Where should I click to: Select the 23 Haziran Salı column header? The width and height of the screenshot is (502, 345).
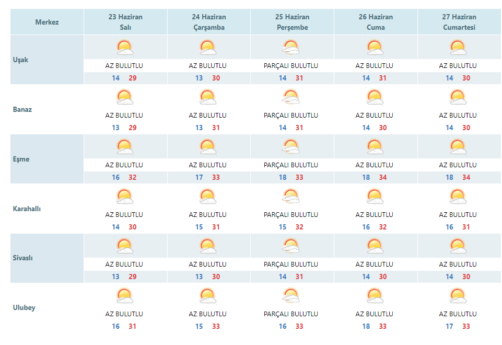pos(125,22)
